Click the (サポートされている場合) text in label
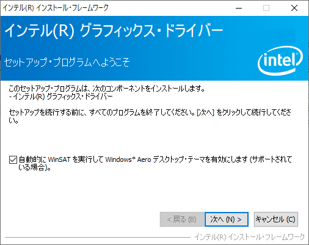This screenshot has height=245, width=309. pos(155,163)
